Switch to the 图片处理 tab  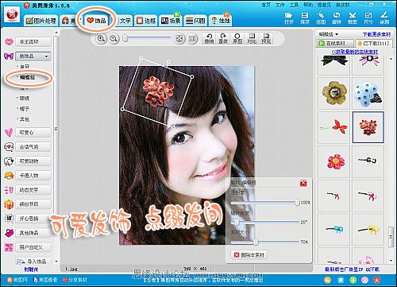(x=41, y=21)
